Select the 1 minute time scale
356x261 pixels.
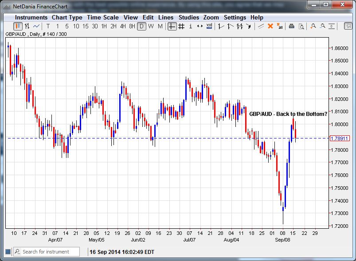click(58, 27)
